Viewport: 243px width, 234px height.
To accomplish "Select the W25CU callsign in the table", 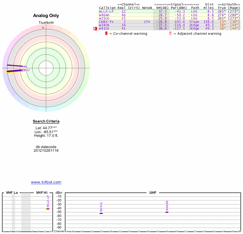I will tap(104, 18).
